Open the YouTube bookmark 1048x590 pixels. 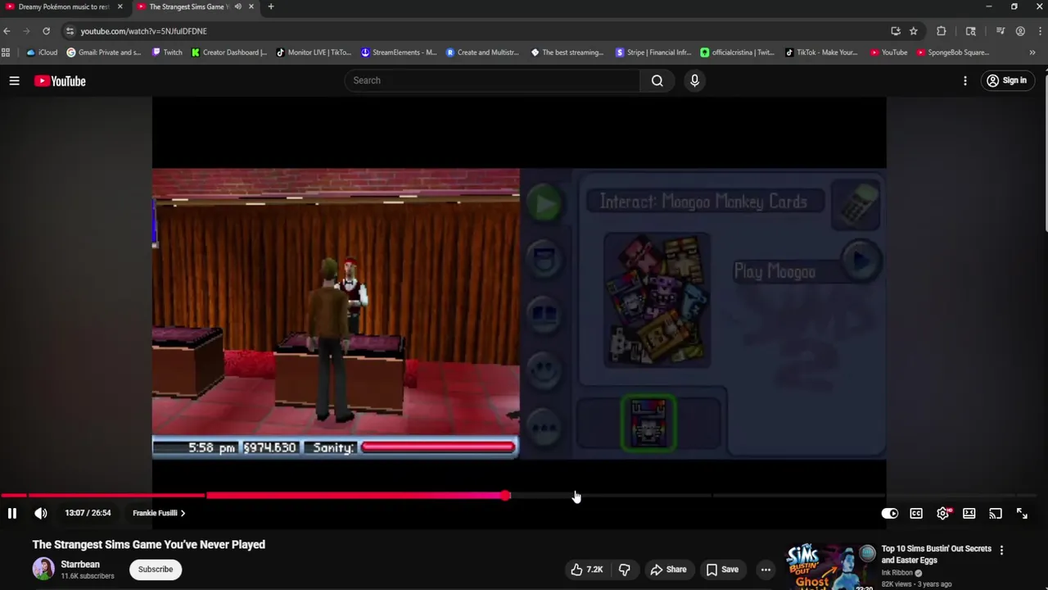tap(889, 52)
